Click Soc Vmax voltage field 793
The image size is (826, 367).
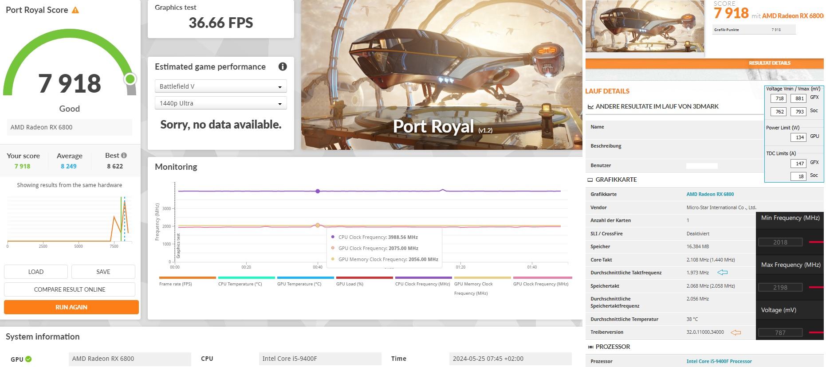click(799, 112)
